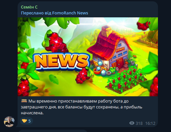Click the eye views icon
The image size is (171, 132).
tap(132, 123)
